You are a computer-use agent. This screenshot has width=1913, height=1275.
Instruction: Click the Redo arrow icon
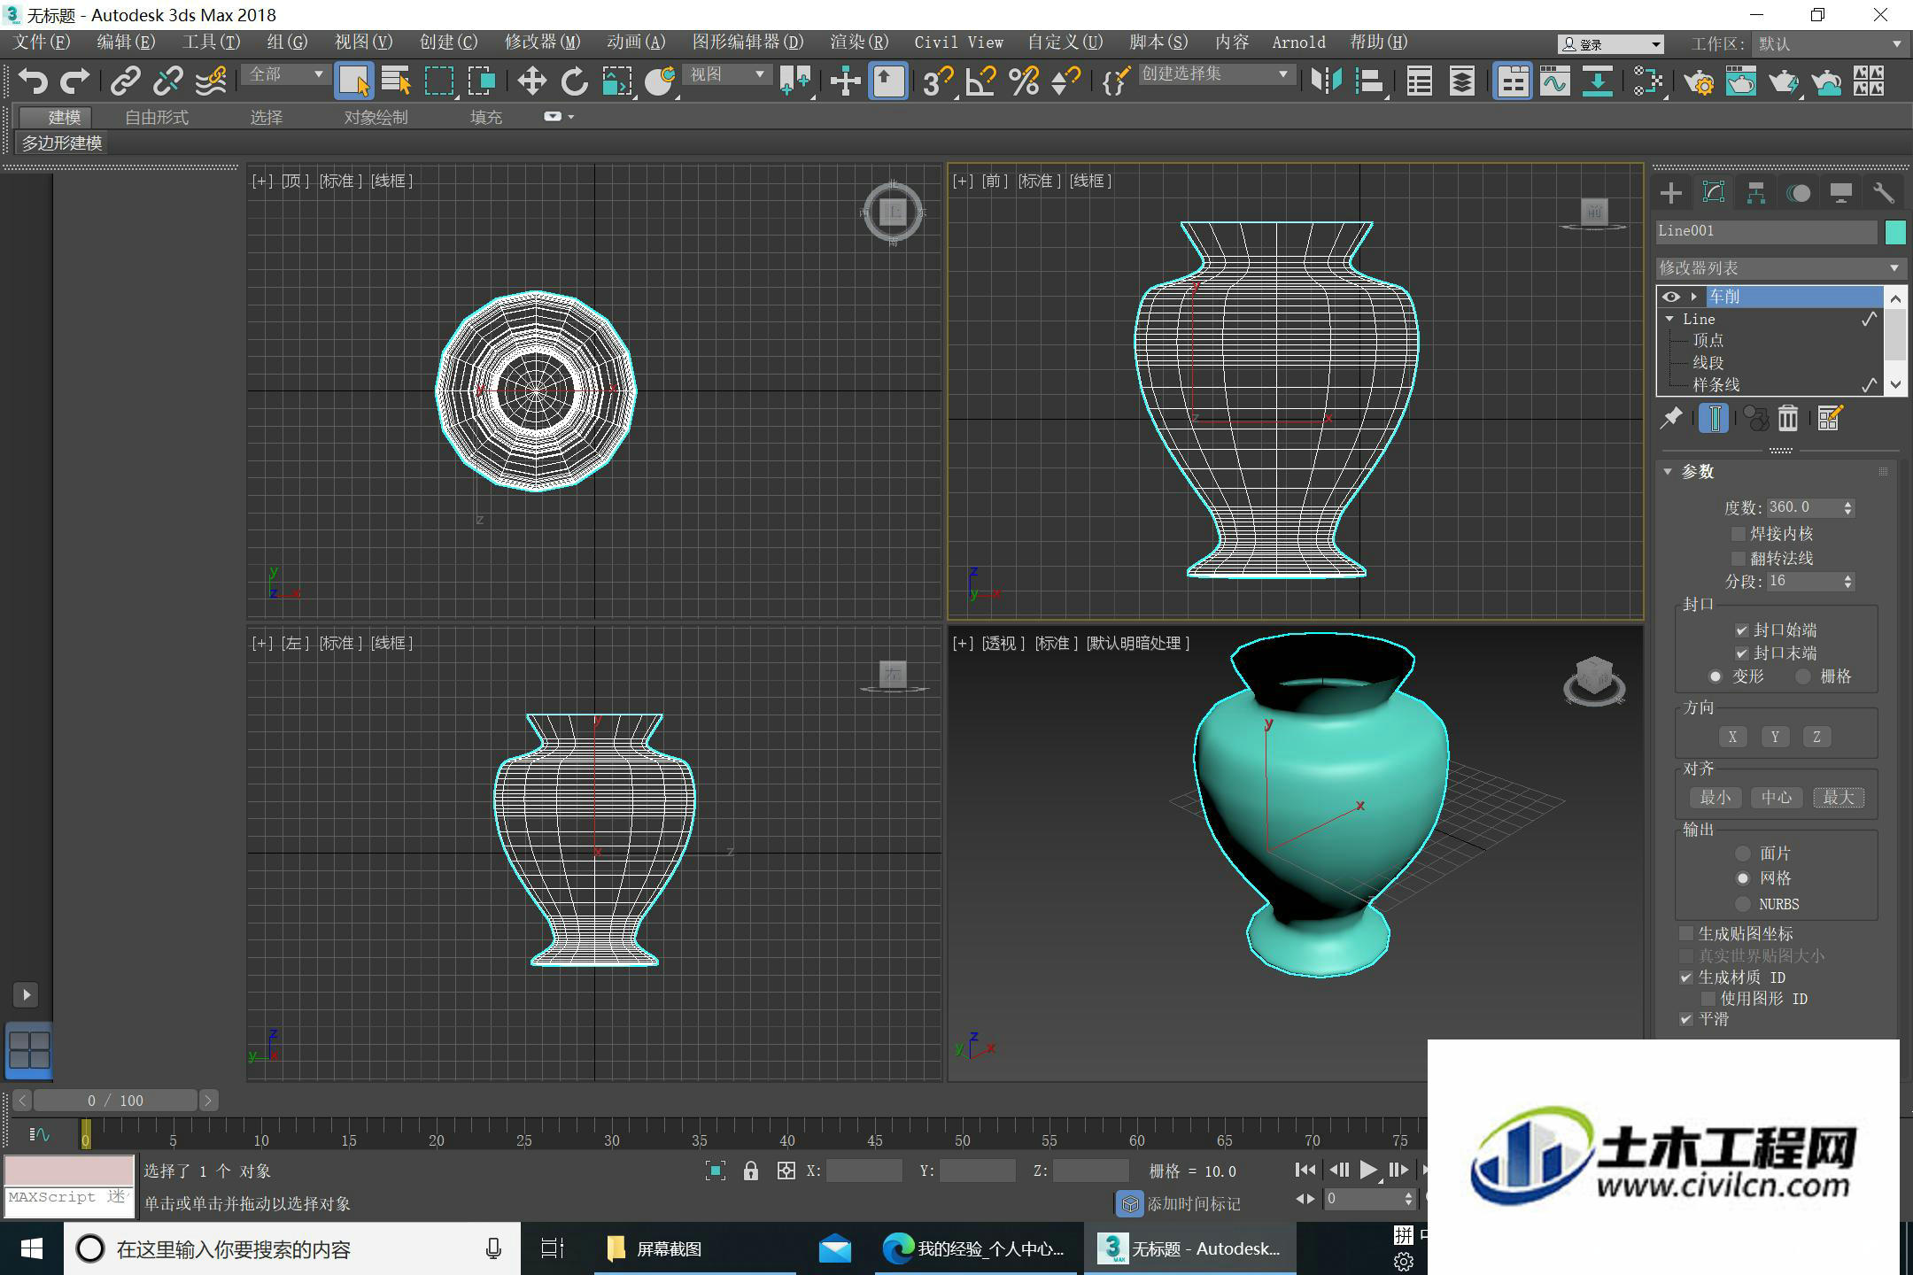74,81
